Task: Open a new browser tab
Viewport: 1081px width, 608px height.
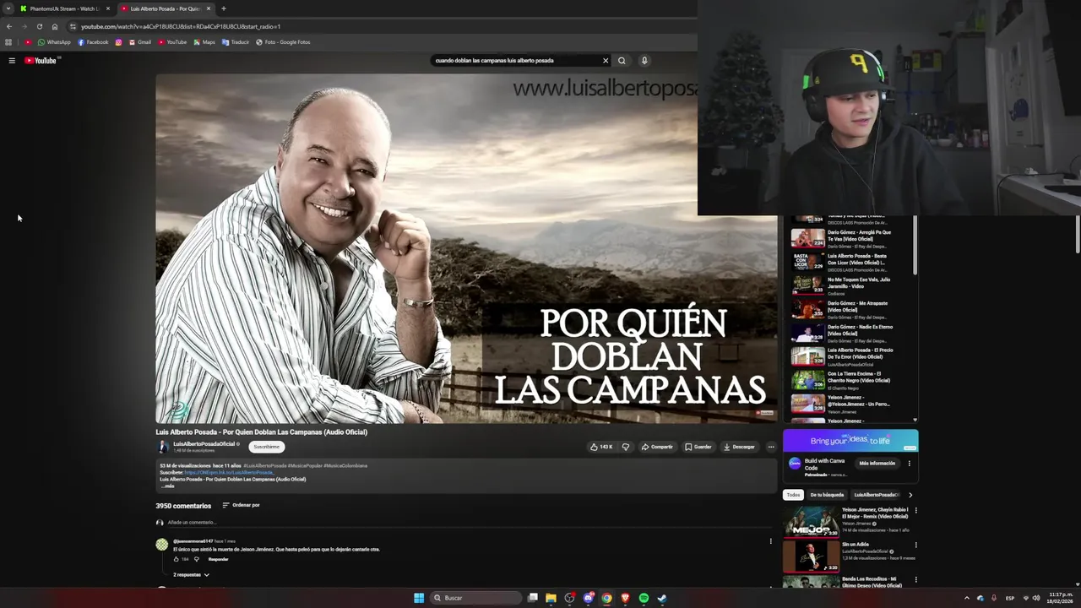Action: 223,8
